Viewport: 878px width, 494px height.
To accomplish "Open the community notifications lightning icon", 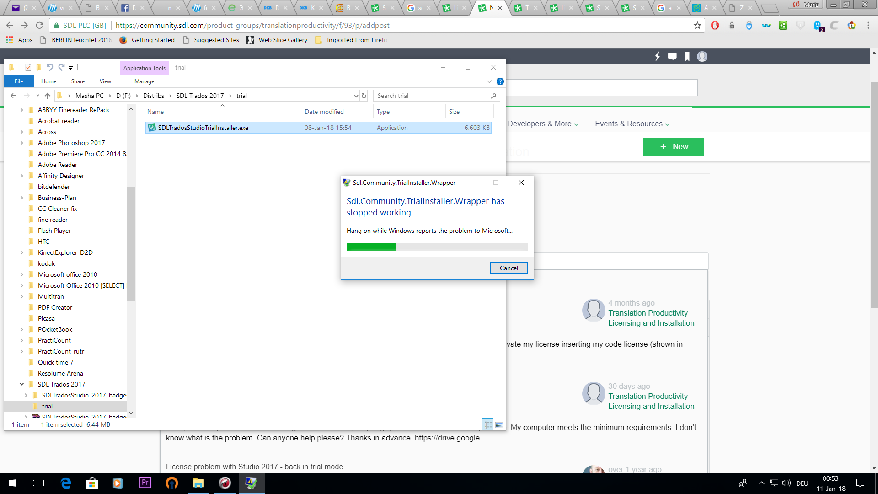I will point(657,56).
